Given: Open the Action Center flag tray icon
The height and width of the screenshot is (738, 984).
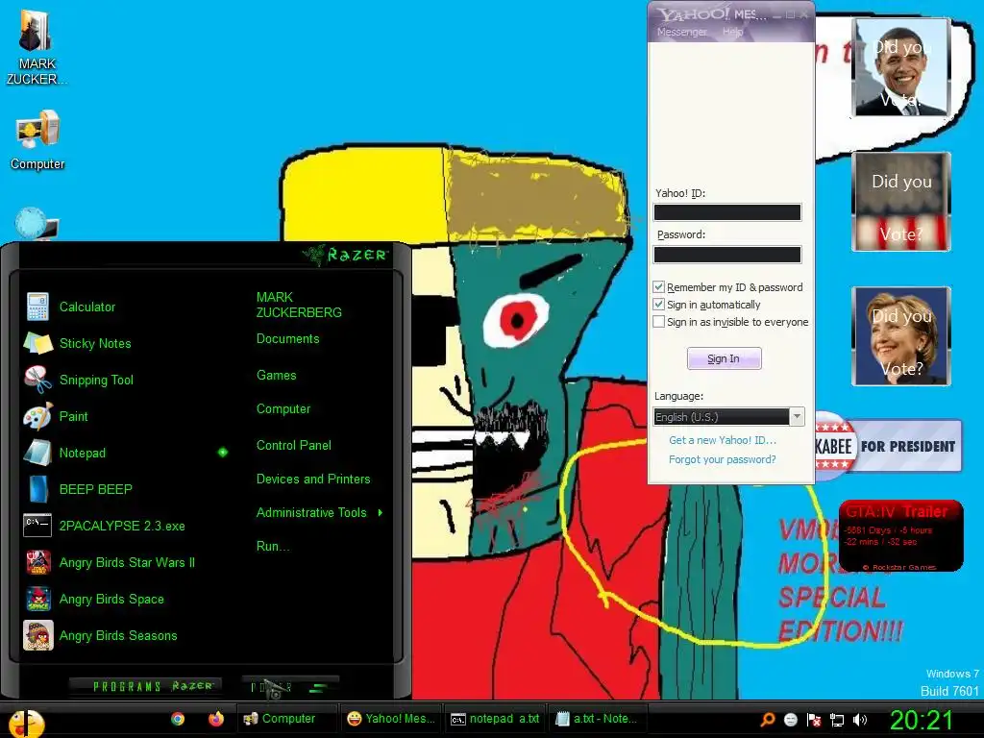Looking at the screenshot, I should coord(814,720).
